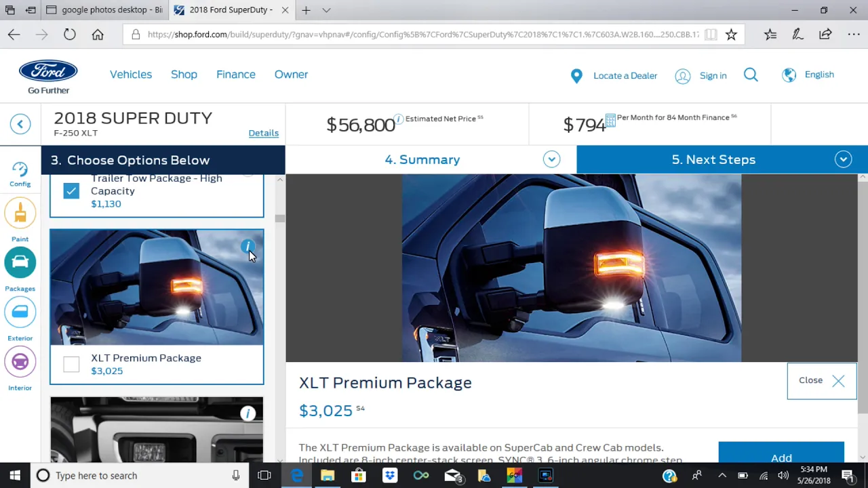Open the web notes pen icon

[x=797, y=35]
